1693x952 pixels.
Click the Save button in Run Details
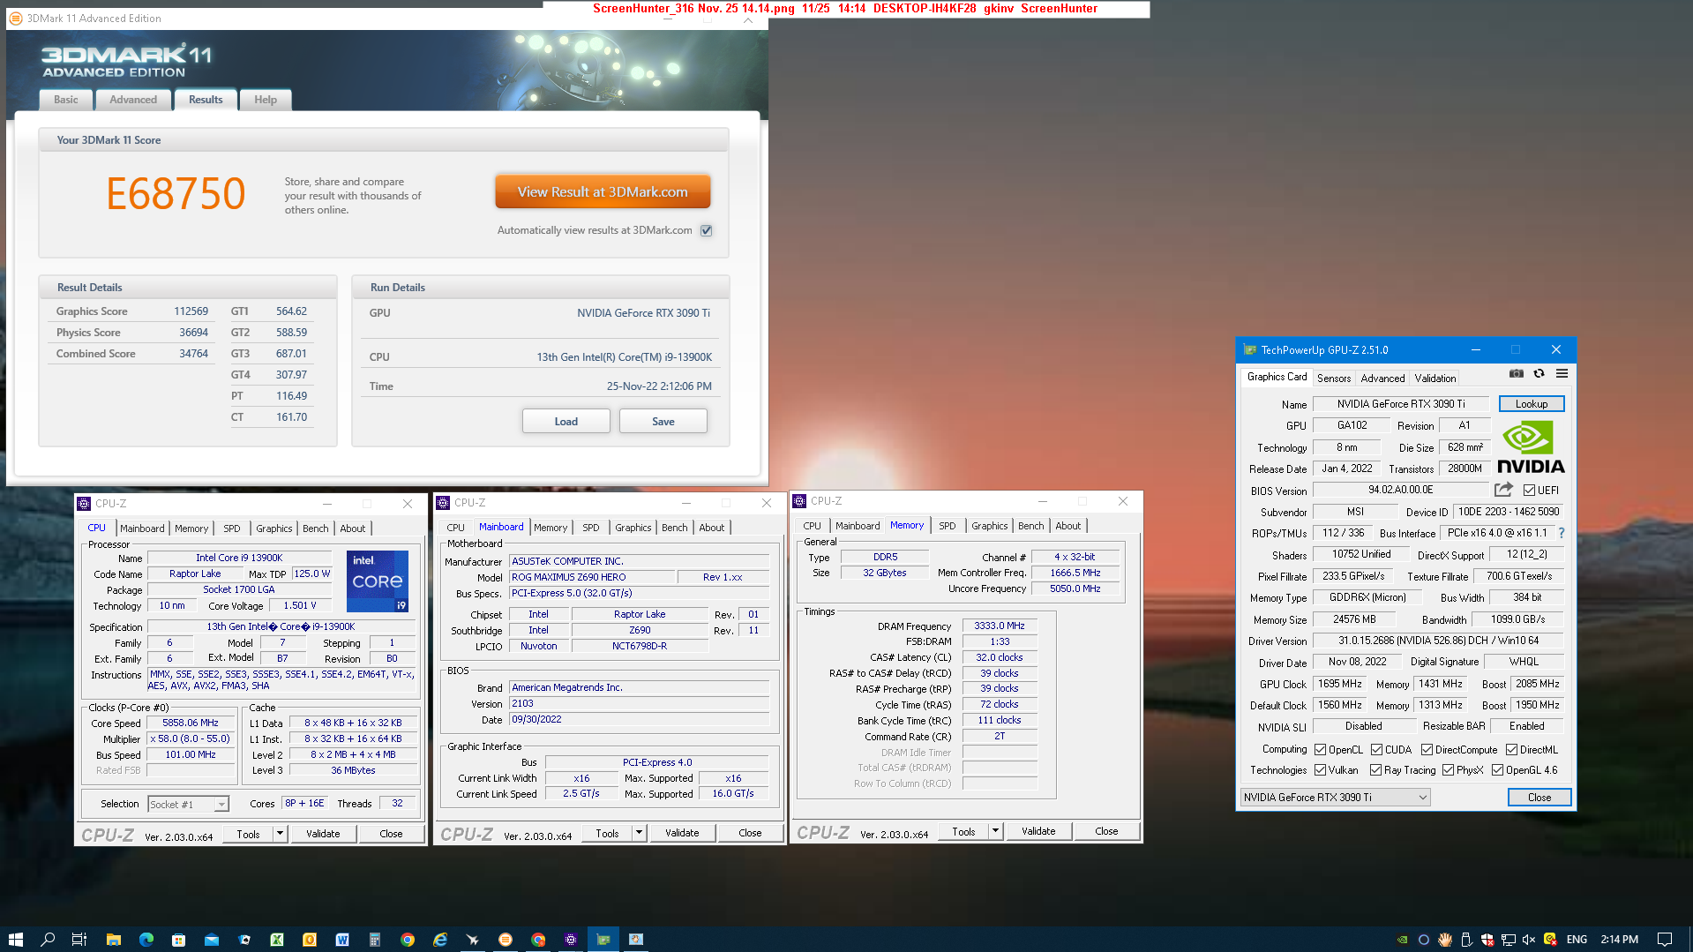click(663, 422)
